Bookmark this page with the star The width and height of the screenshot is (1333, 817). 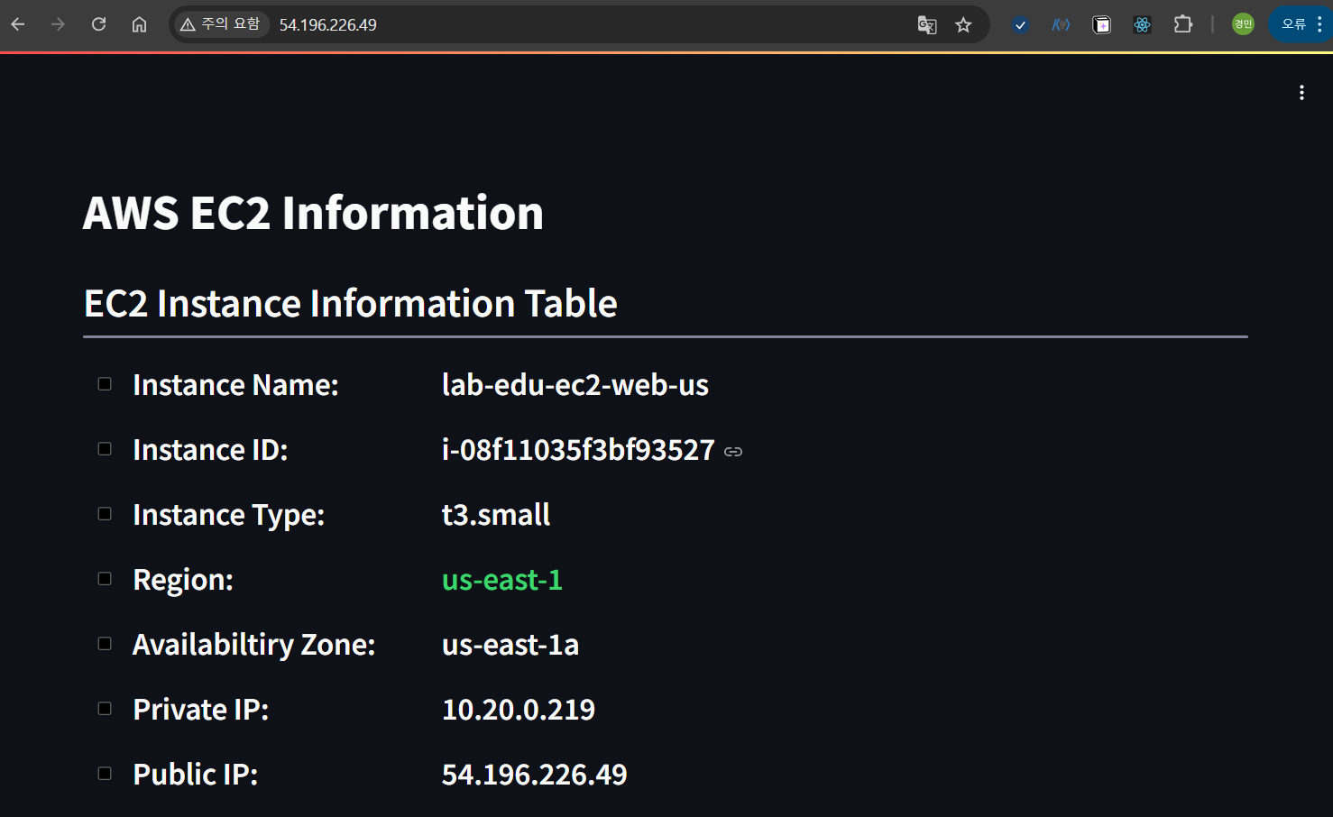click(963, 25)
